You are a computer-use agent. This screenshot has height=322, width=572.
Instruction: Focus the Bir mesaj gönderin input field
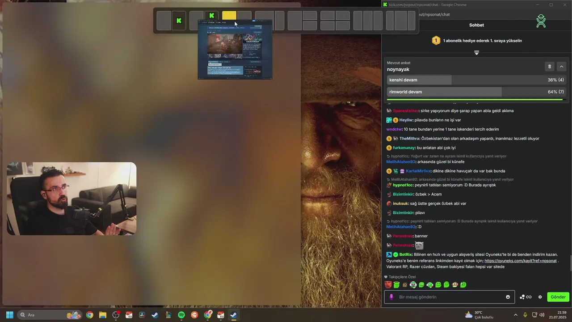click(x=450, y=297)
